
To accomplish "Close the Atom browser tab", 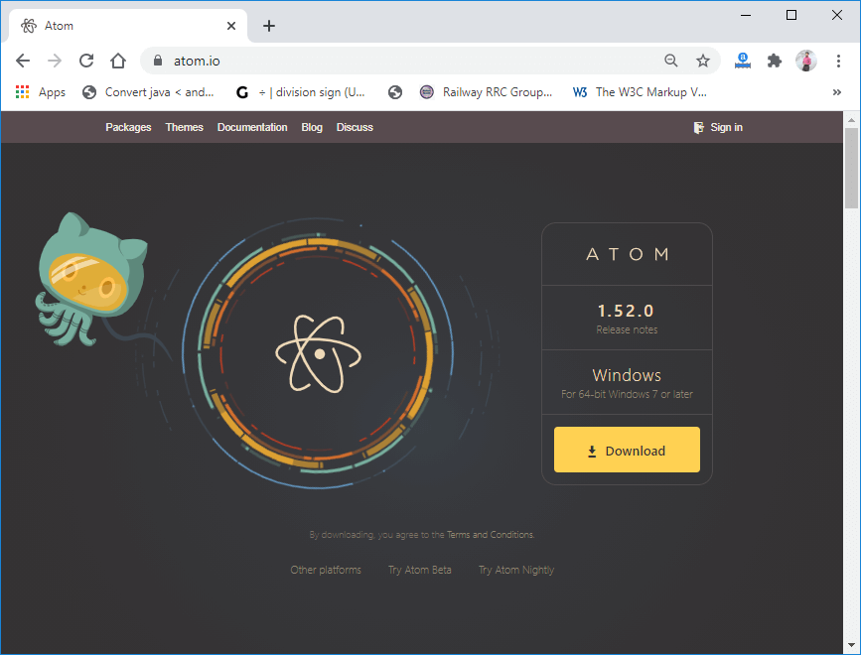I will click(231, 26).
